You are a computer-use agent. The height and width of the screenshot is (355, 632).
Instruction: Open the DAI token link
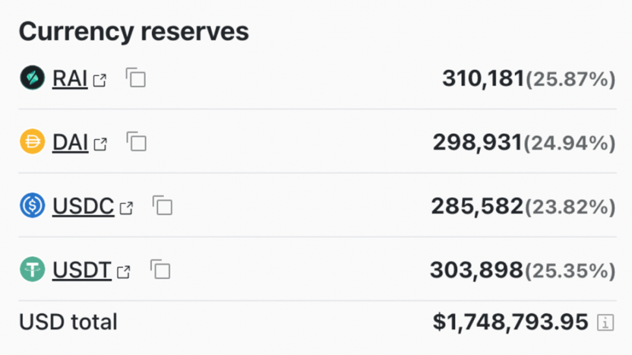70,142
